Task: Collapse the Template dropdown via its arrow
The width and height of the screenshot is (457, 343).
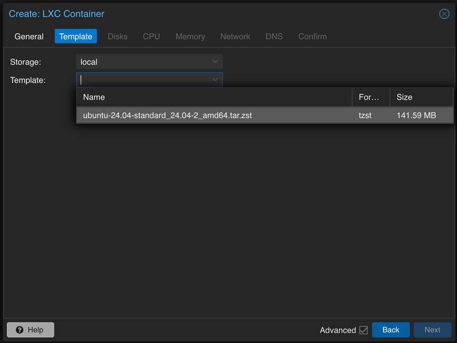Action: click(x=215, y=80)
